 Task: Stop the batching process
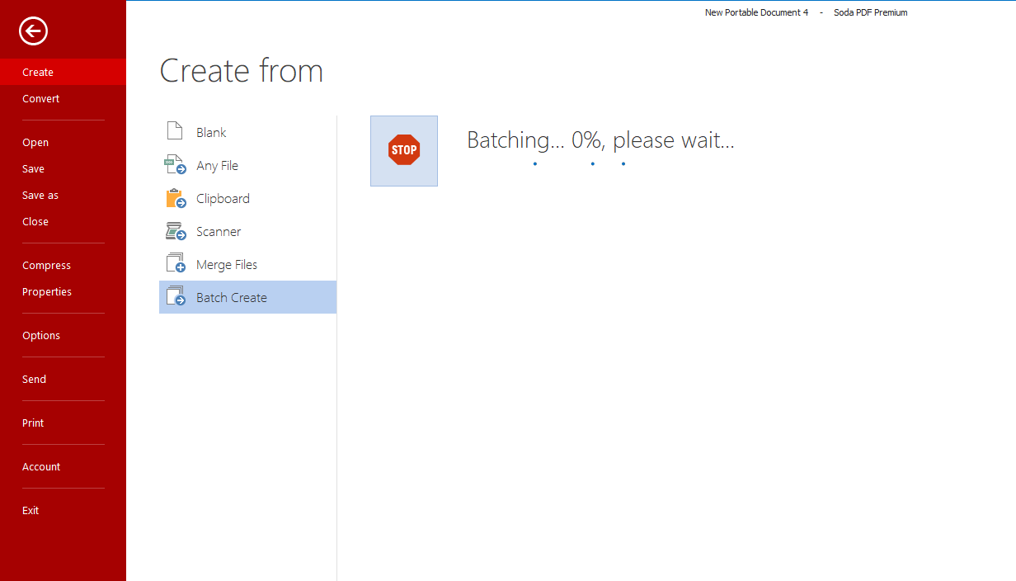(404, 151)
